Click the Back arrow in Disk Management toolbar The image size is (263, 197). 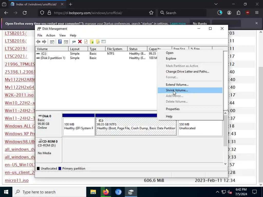tap(38, 42)
